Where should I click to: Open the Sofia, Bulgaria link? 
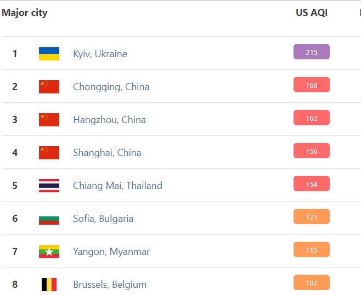point(103,219)
